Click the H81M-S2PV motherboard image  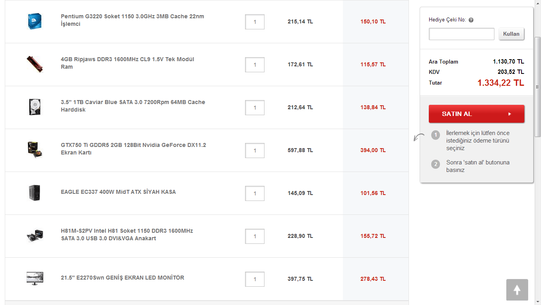35,236
